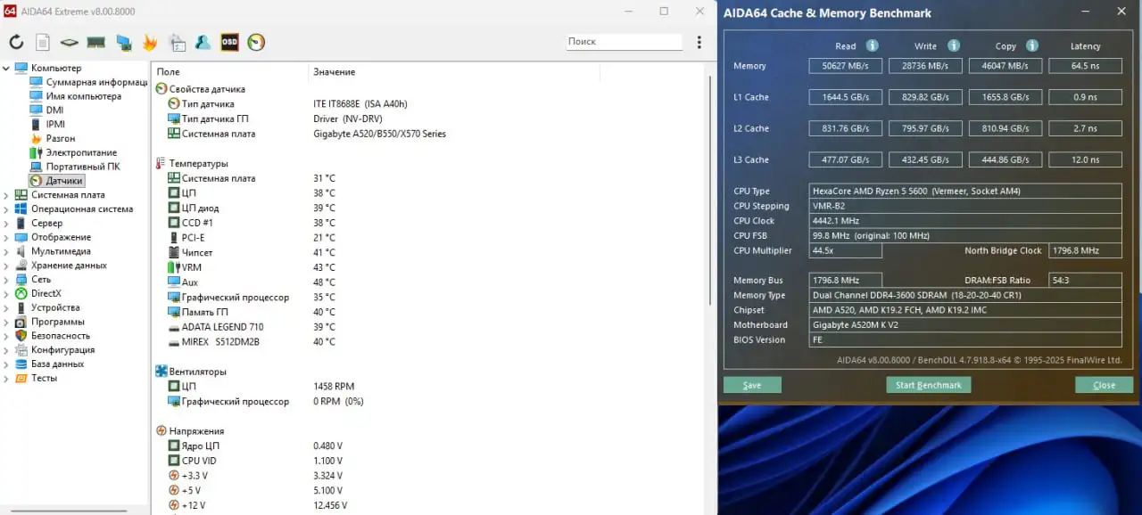
Task: Select the Датчики tree item
Action: 64,181
